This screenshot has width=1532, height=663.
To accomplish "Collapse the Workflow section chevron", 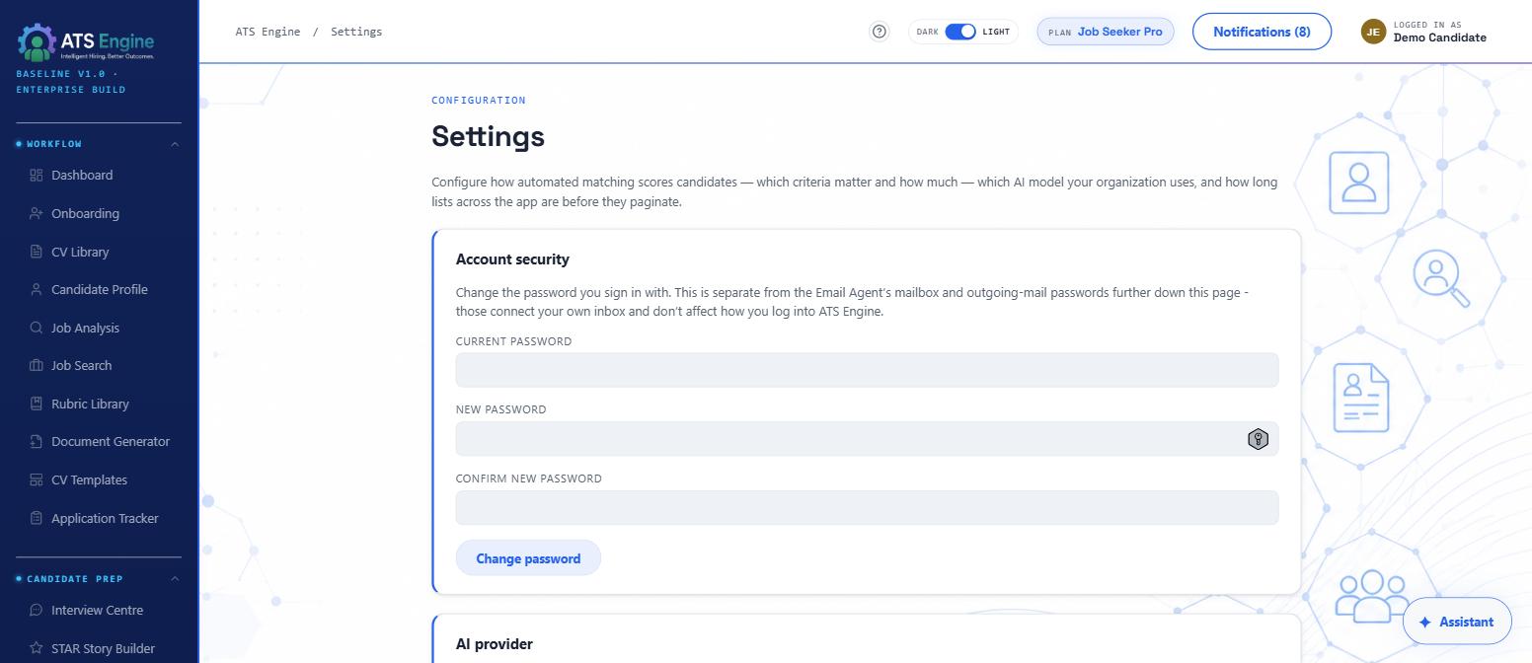I will [x=175, y=144].
